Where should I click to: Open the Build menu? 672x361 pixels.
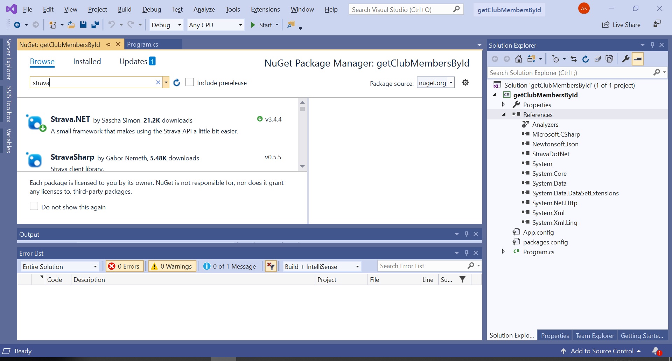pos(125,9)
